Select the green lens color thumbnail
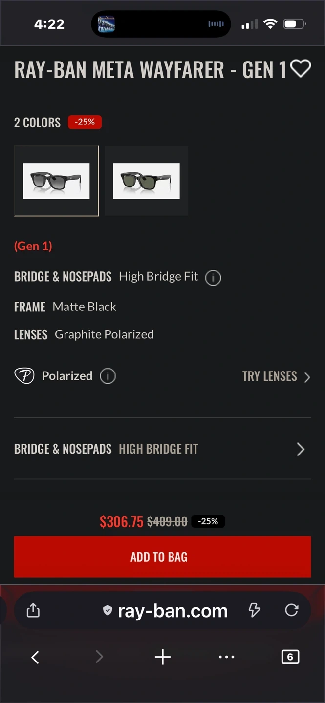The width and height of the screenshot is (325, 703). pyautogui.click(x=146, y=181)
